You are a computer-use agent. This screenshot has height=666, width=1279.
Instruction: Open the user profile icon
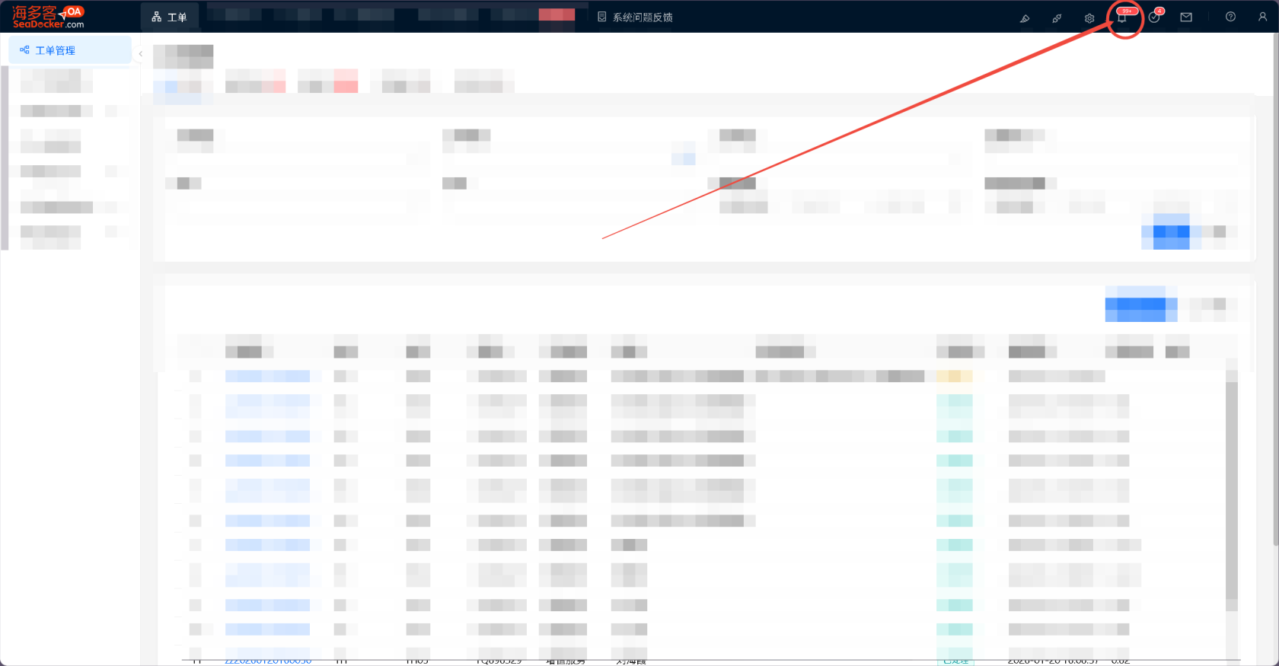(x=1262, y=17)
